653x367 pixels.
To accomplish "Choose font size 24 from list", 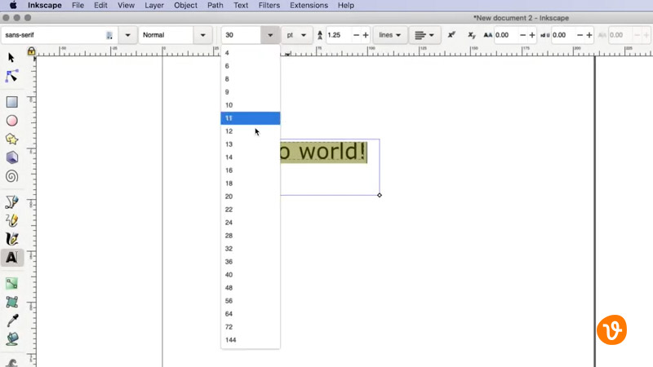I will tap(251, 223).
